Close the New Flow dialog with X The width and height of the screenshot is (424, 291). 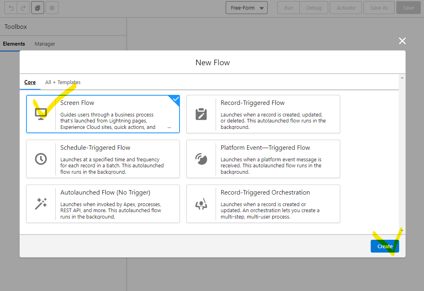[402, 41]
